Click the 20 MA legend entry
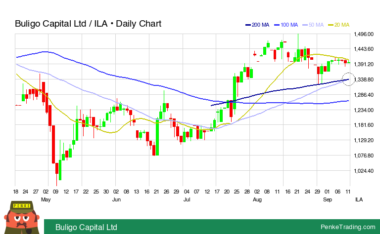 [338, 25]
